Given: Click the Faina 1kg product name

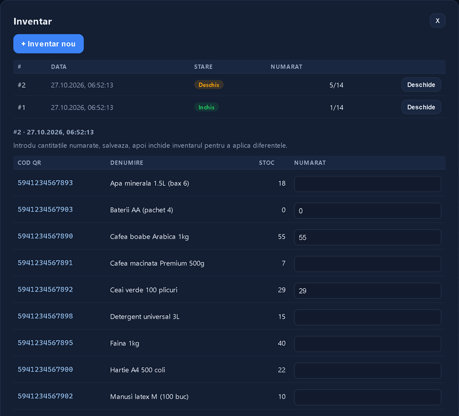Looking at the screenshot, I should coord(125,343).
